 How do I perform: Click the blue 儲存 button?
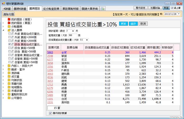tap(133, 24)
